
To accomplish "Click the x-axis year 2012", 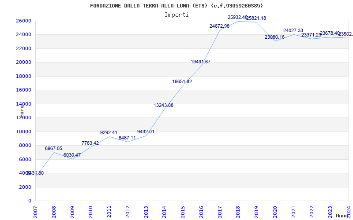I will 128,212.
